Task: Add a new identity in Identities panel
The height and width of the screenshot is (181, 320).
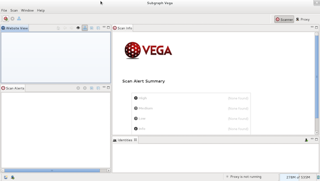Action: 306,140
